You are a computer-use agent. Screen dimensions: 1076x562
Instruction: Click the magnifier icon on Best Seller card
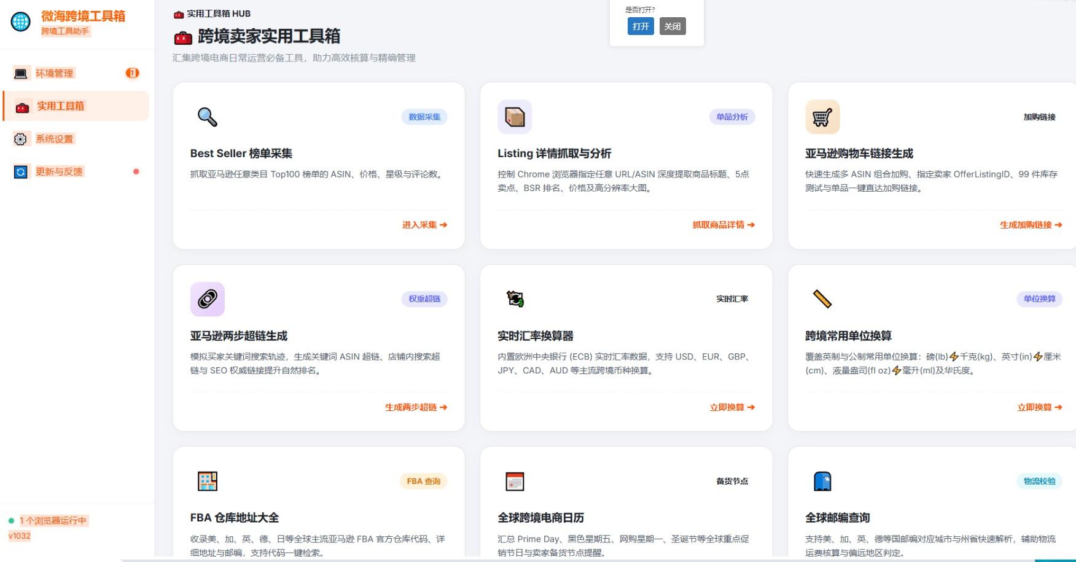208,117
